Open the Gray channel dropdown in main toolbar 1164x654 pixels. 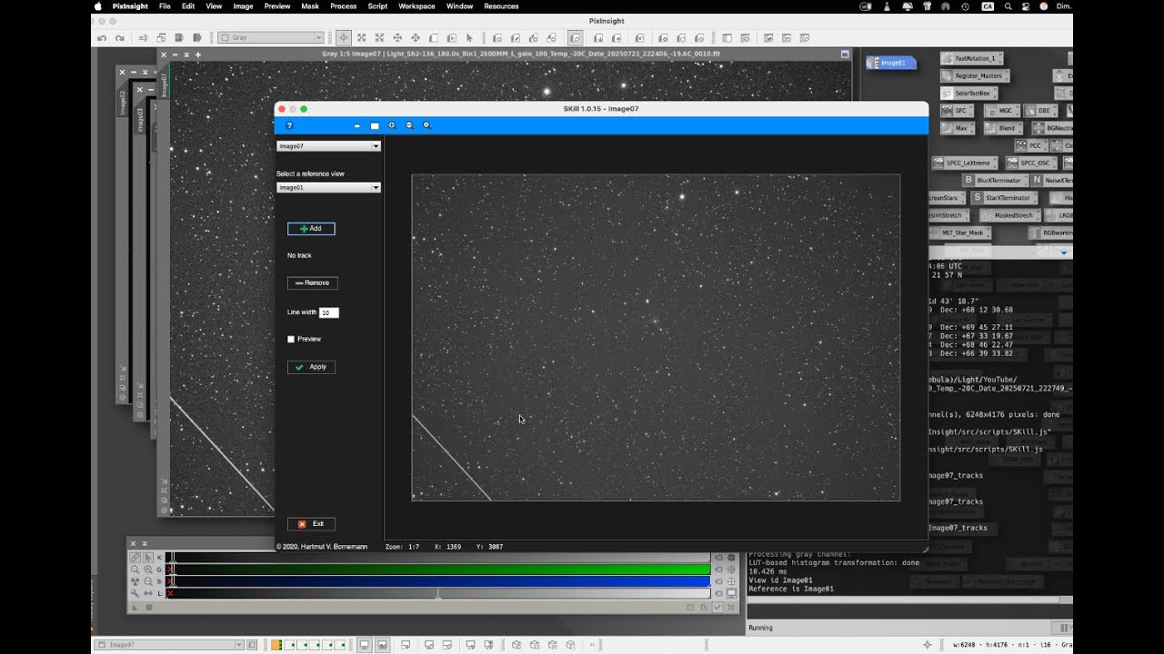(x=271, y=38)
